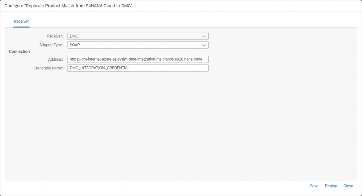Viewport: 362px width, 196px height.
Task: Click the https address text value
Action: (138, 59)
